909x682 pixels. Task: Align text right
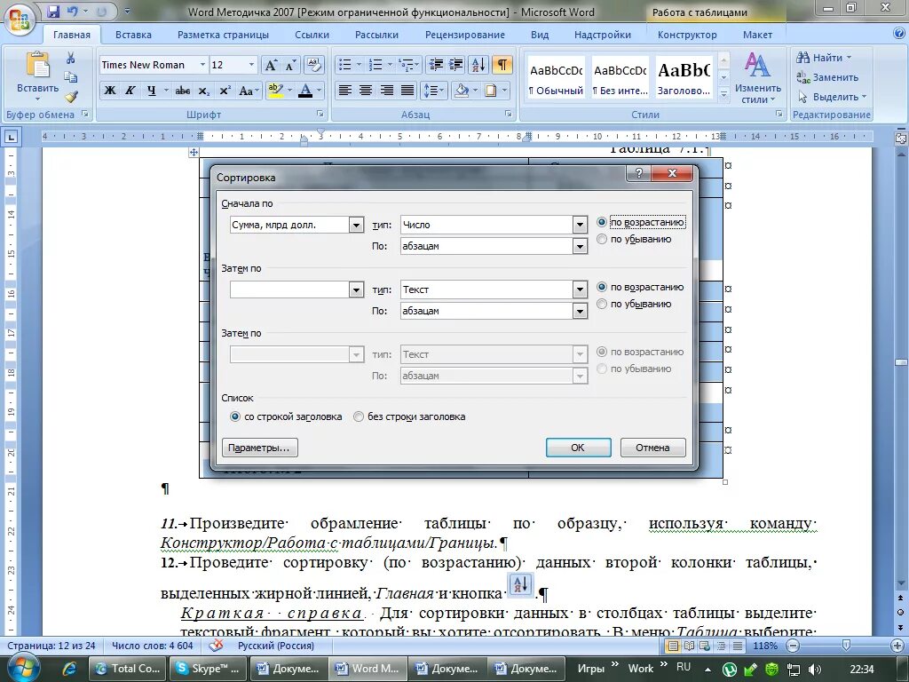[387, 91]
